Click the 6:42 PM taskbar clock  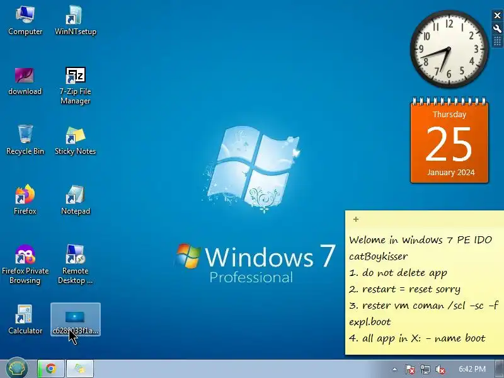pos(472,369)
